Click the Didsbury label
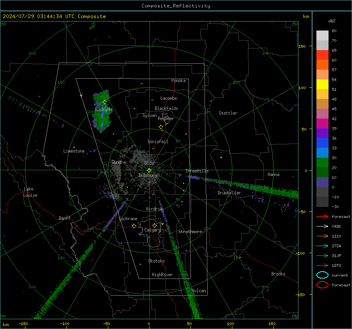Image resolution: width=352 pixels, height=329 pixels. (148, 175)
